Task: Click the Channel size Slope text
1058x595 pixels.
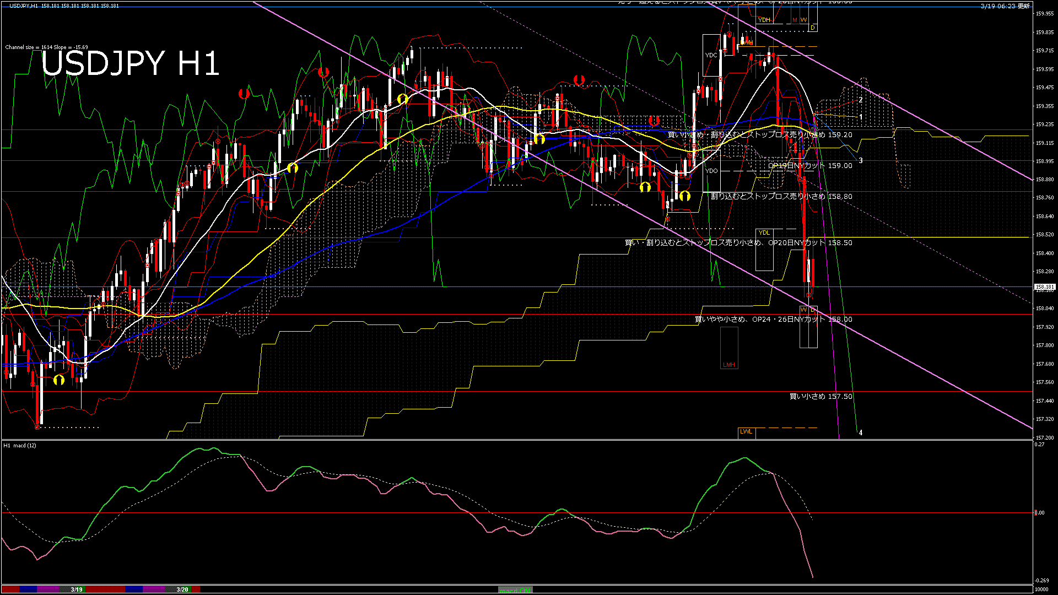Action: [x=46, y=47]
